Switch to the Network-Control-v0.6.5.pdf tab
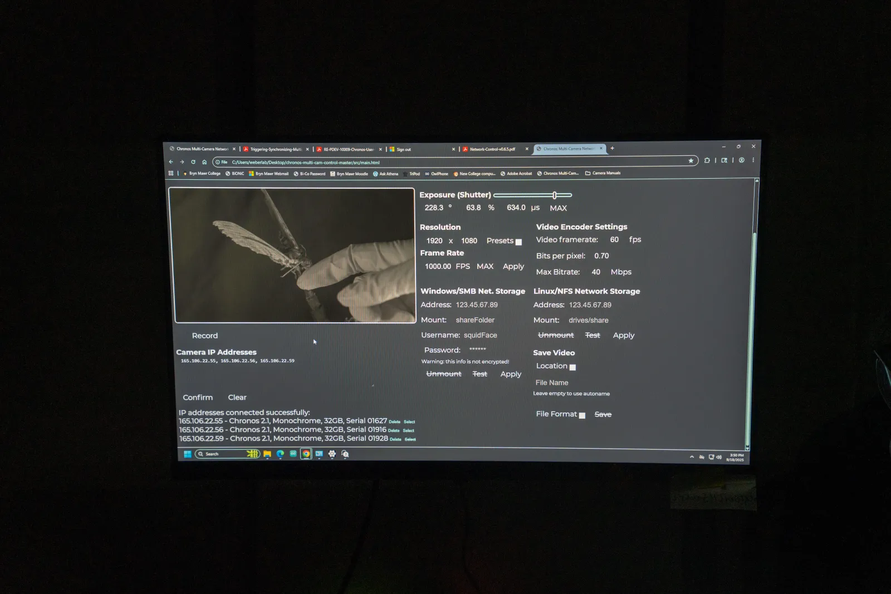Screen dimensions: 891x594 pos(492,149)
